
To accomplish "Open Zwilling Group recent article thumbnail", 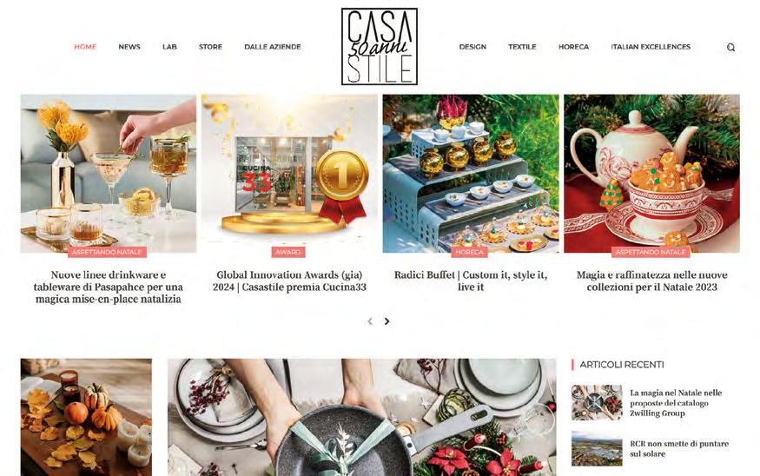I will (597, 402).
